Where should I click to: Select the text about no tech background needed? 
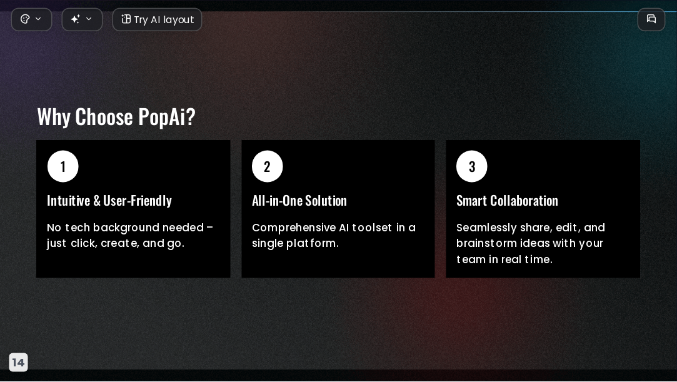point(130,235)
